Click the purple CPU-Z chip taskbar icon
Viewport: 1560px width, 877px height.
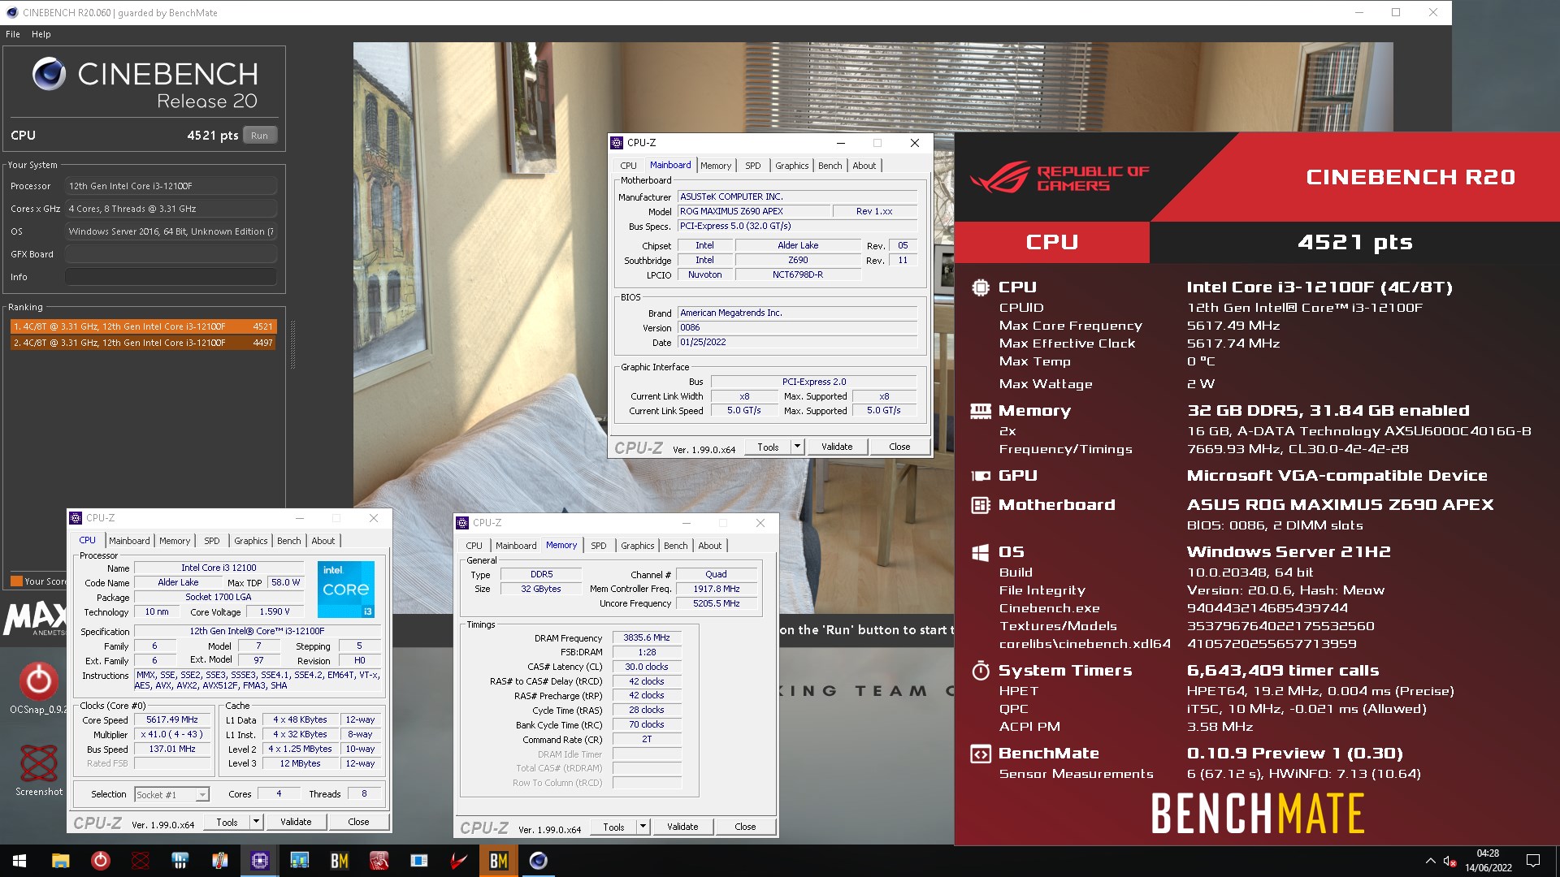(259, 861)
